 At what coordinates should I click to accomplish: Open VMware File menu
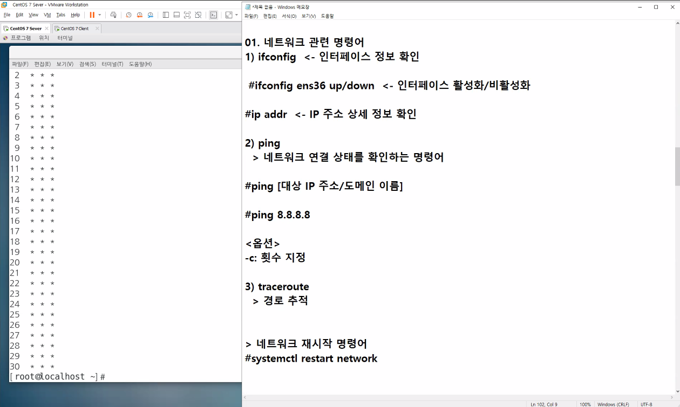point(7,15)
